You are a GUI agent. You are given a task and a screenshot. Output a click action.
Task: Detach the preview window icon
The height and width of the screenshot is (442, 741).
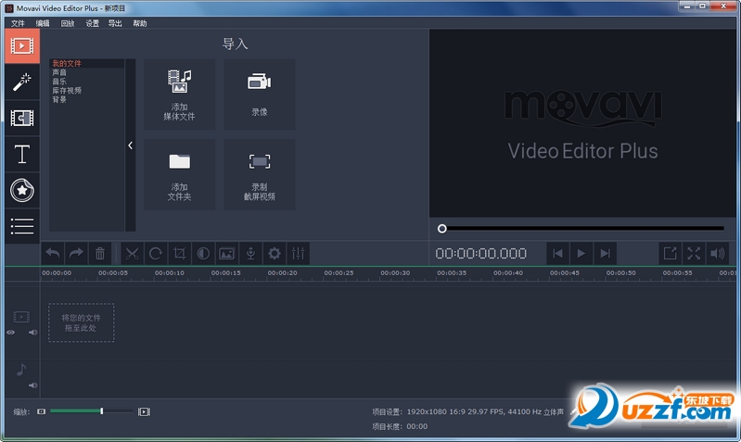click(x=671, y=254)
